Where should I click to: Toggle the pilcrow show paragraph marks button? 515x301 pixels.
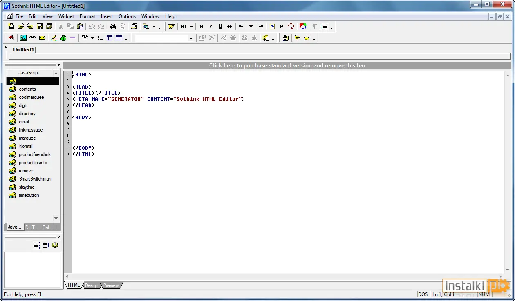[x=314, y=27]
